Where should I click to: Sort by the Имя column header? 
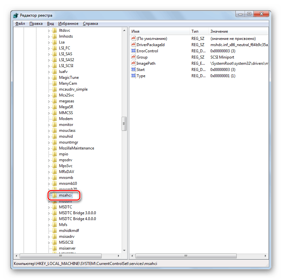tap(159, 31)
